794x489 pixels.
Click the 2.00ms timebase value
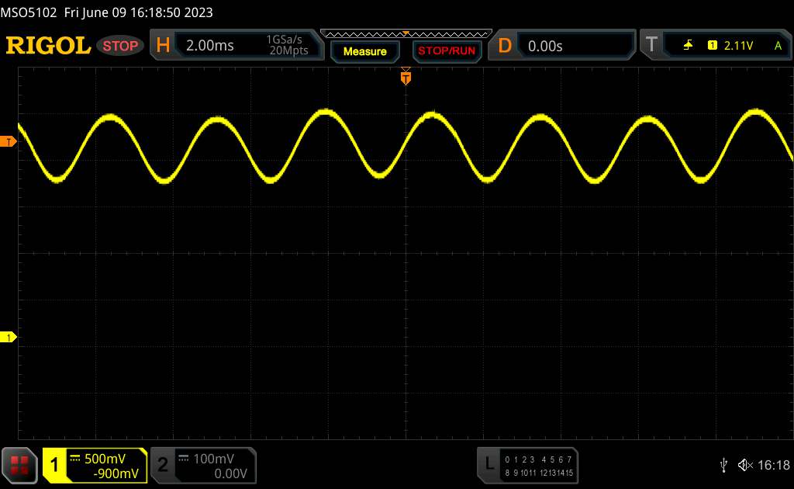tap(209, 46)
